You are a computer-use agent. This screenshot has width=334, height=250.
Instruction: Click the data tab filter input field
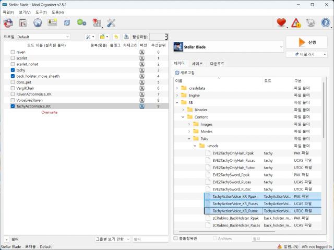coord(289,239)
